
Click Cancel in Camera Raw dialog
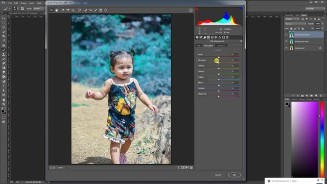(218, 175)
